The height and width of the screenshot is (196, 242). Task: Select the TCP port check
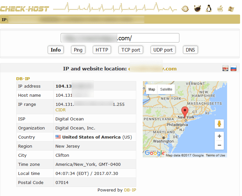(131, 50)
